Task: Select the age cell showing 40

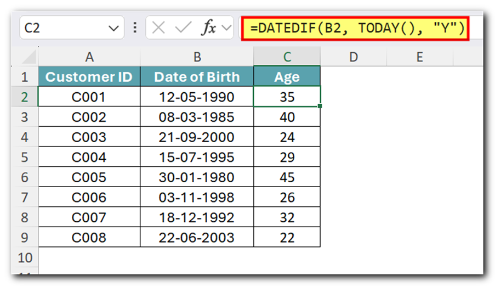Action: (287, 117)
